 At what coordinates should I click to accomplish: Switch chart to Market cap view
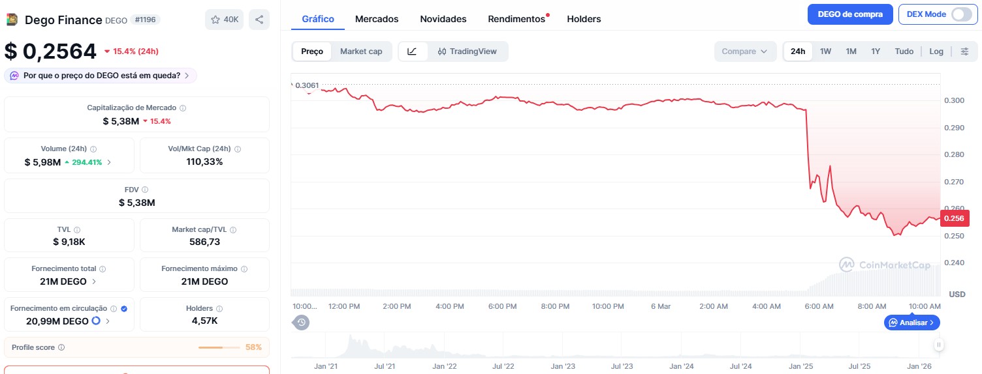click(361, 51)
